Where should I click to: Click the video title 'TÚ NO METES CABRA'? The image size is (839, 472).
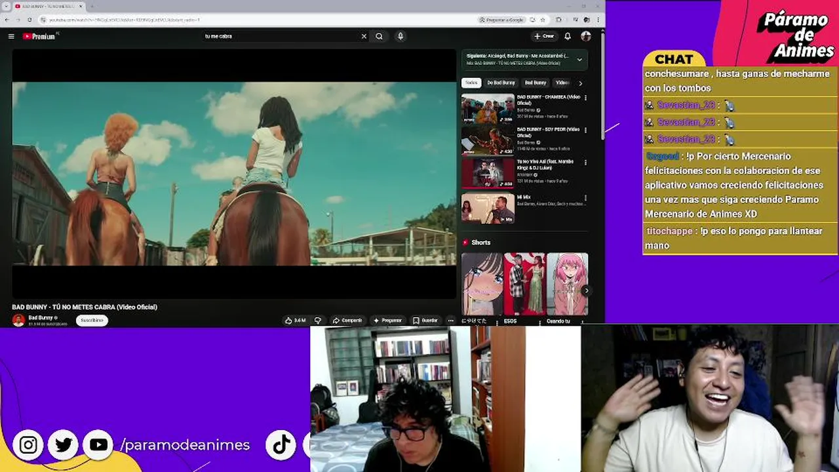(85, 307)
